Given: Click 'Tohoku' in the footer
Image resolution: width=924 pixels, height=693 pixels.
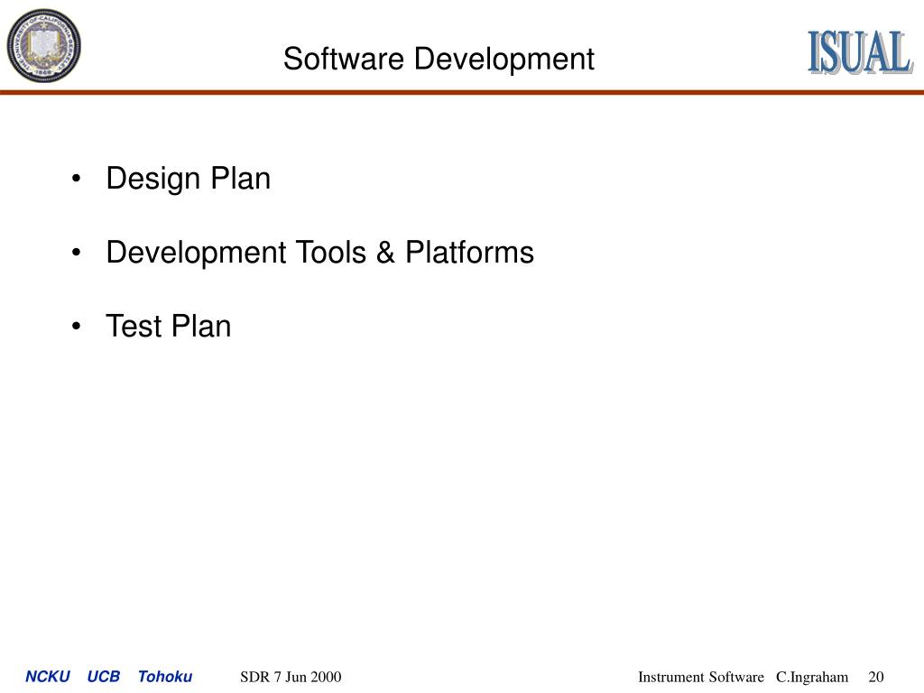Looking at the screenshot, I should tap(165, 677).
